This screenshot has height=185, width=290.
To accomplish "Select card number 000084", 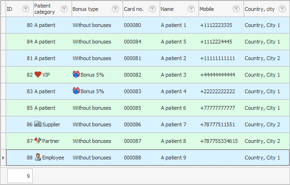I will click(132, 42).
